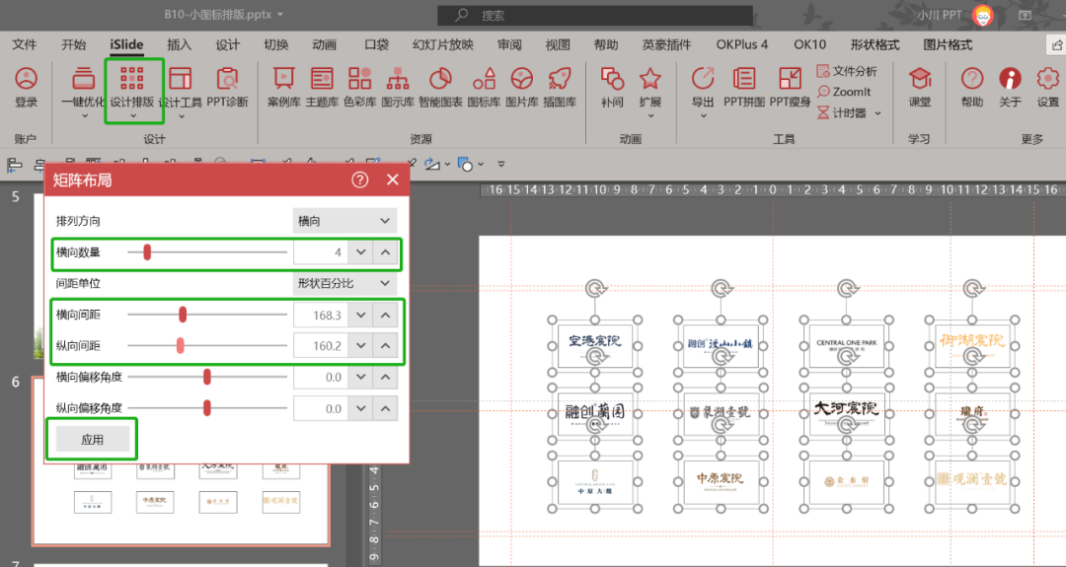
Task: Open the 课堂 learning icon
Action: click(x=920, y=87)
